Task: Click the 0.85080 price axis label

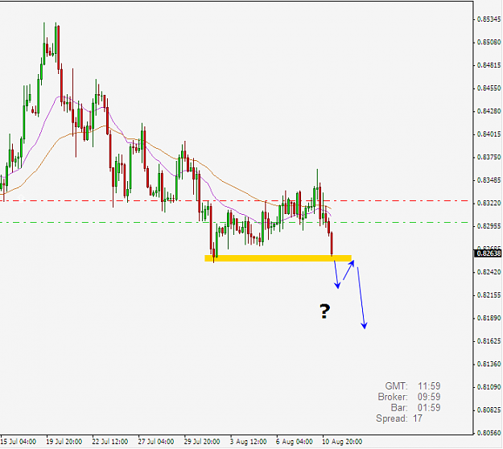Action: click(489, 43)
